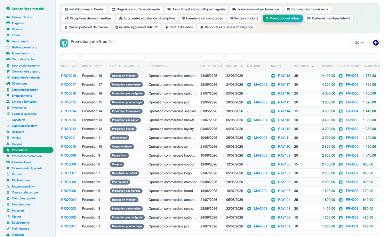Click the Historique des prix icon
Screen dimensions: 384x237
[x=8, y=47]
